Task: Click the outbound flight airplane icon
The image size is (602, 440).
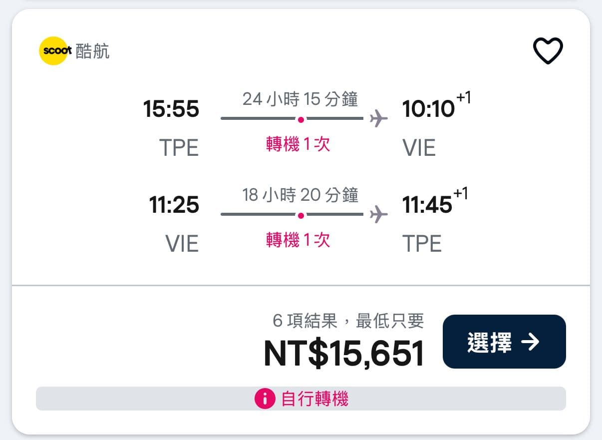Action: click(379, 119)
